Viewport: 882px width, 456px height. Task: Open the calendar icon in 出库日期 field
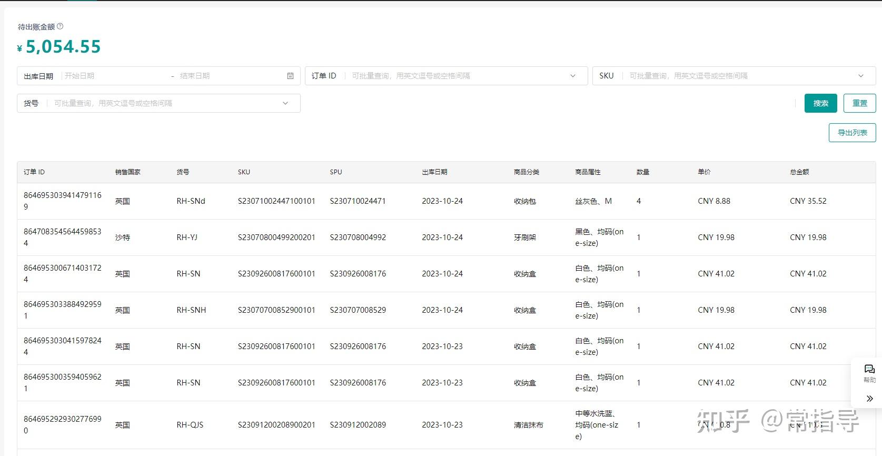point(290,76)
